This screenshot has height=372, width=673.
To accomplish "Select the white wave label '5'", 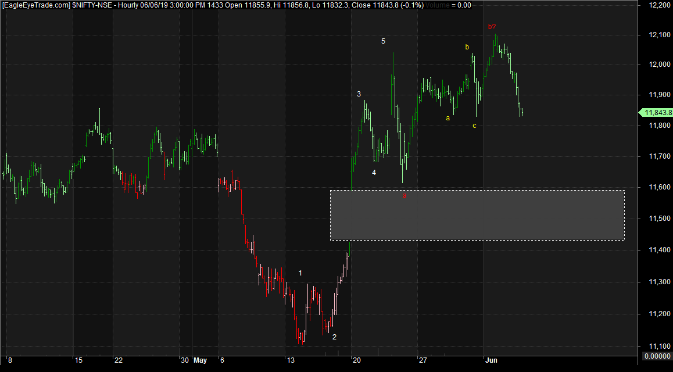I will point(383,41).
